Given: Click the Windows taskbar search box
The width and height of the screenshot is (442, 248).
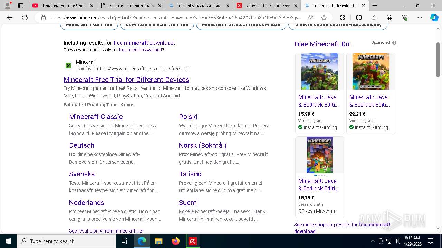Looking at the screenshot, I should [66, 241].
